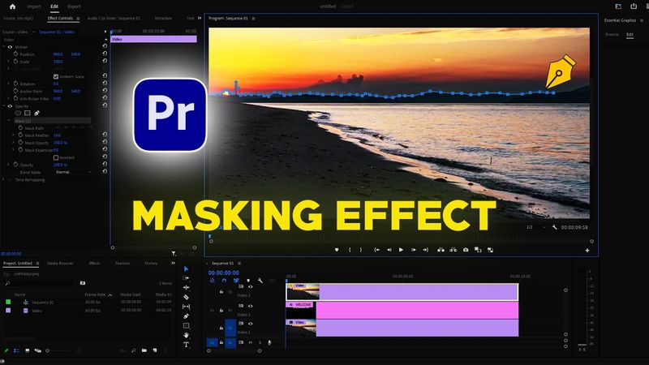The height and width of the screenshot is (365, 649).
Task: Click the pink WELCOME clip in timeline
Action: coord(402,311)
